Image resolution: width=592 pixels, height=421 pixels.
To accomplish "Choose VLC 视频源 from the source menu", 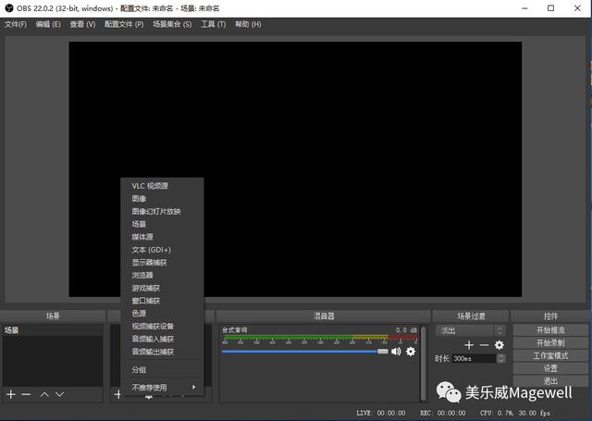I will [163, 186].
